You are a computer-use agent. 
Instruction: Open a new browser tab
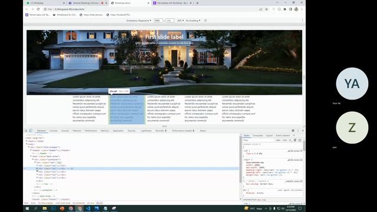pyautogui.click(x=197, y=3)
